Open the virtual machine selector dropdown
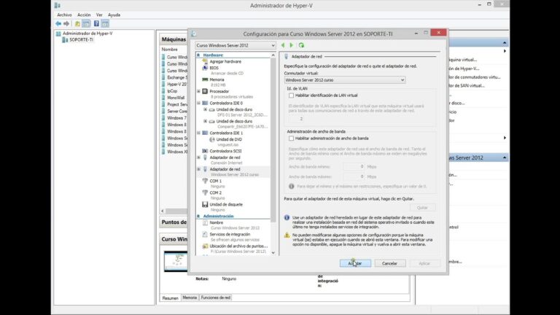Screen dimensions: 560x315 pyautogui.click(x=273, y=45)
